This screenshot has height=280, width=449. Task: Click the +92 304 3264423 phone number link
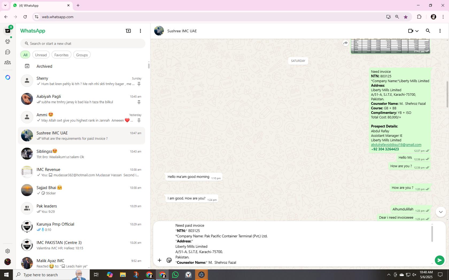(x=385, y=149)
